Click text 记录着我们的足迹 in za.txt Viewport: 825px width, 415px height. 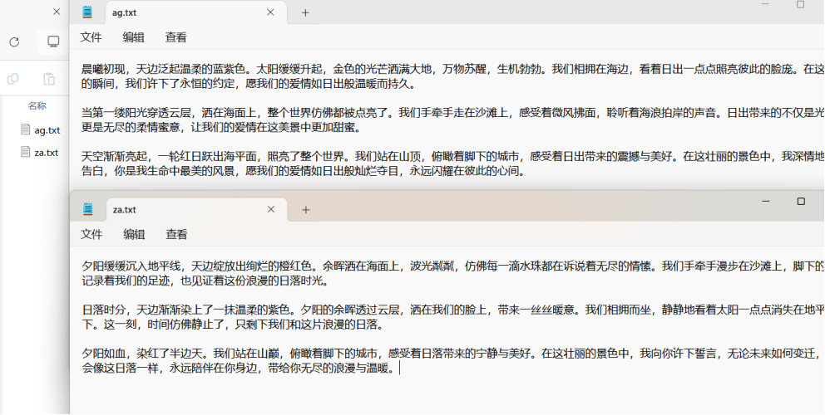point(126,281)
